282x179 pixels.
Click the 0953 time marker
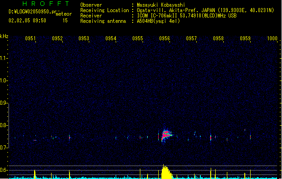pyautogui.click(x=84, y=38)
